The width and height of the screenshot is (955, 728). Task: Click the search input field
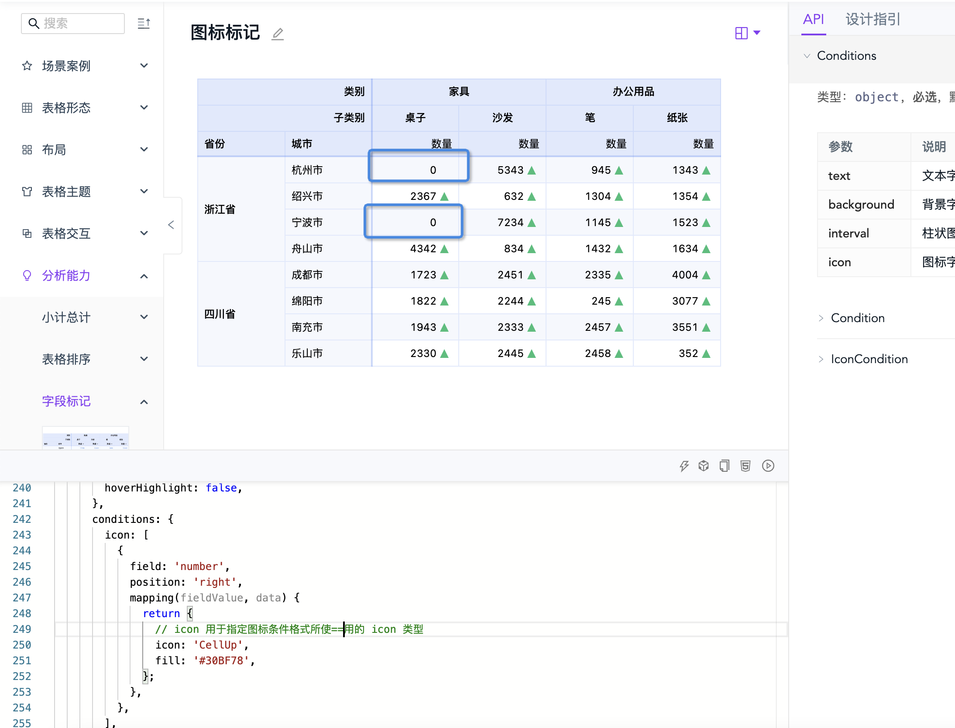73,23
